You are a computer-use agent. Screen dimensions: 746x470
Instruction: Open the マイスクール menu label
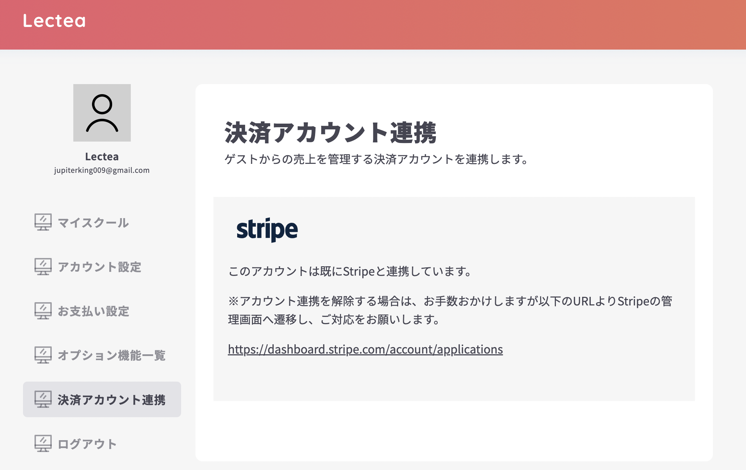(x=93, y=223)
